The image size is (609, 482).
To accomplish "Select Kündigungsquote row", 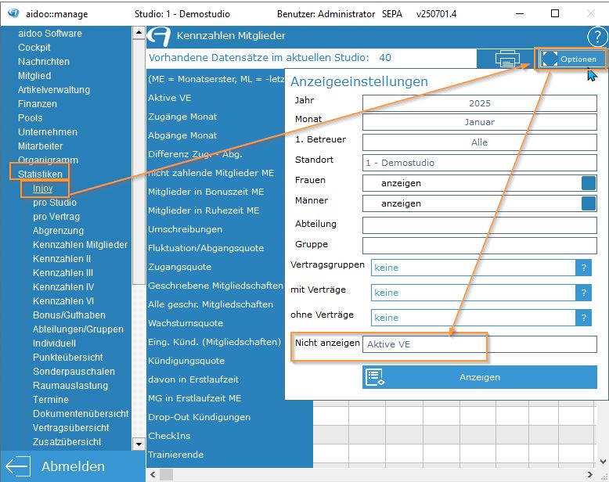I will pos(186,361).
